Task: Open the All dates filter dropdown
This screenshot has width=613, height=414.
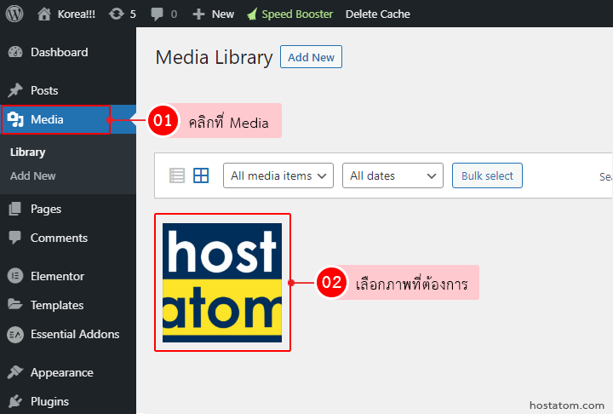Action: 392,175
